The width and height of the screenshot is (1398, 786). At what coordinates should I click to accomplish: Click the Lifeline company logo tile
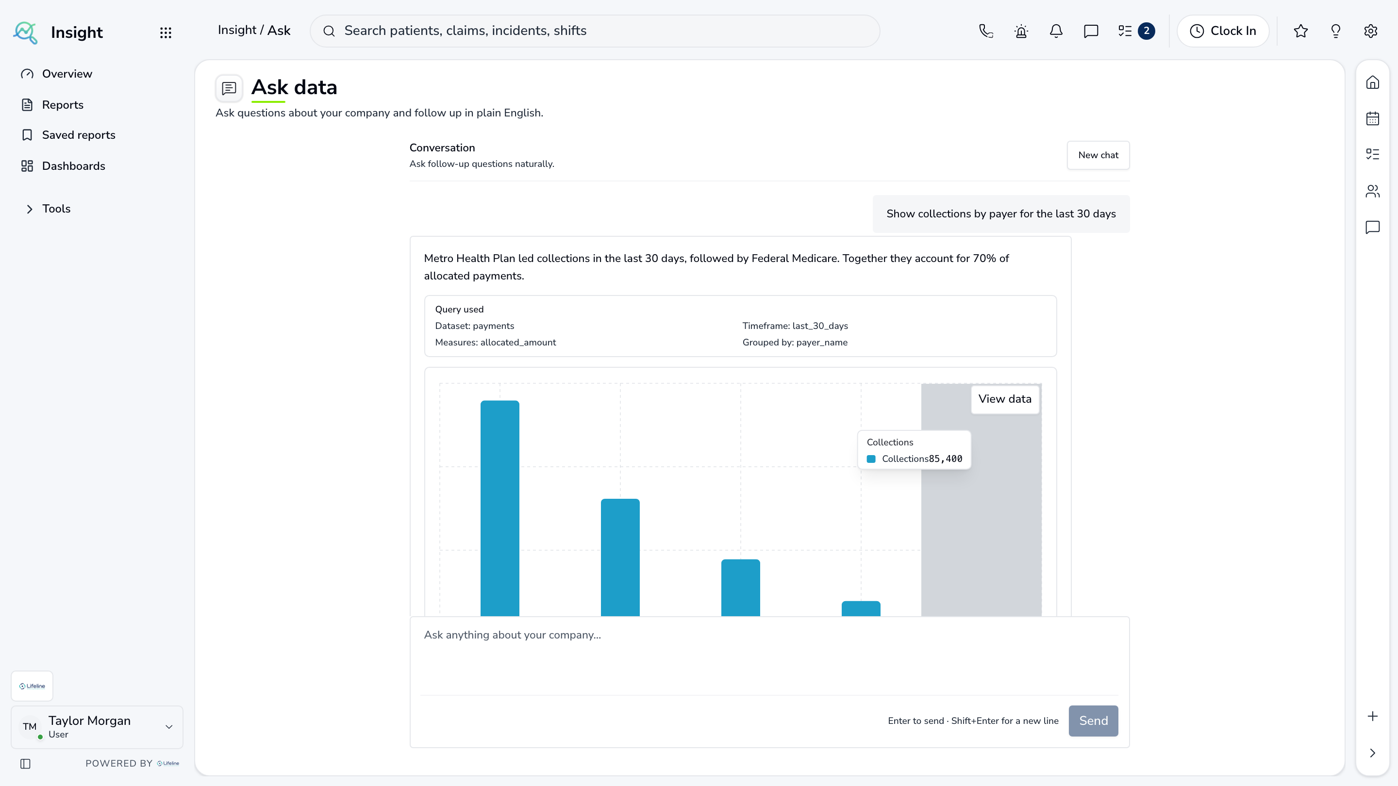point(32,686)
